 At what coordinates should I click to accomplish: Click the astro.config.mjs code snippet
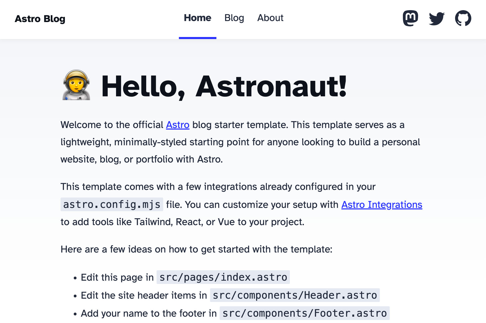point(112,204)
